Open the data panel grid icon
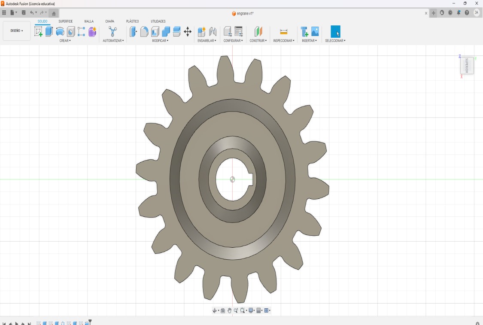Viewport: 483px width, 325px height. [4, 13]
